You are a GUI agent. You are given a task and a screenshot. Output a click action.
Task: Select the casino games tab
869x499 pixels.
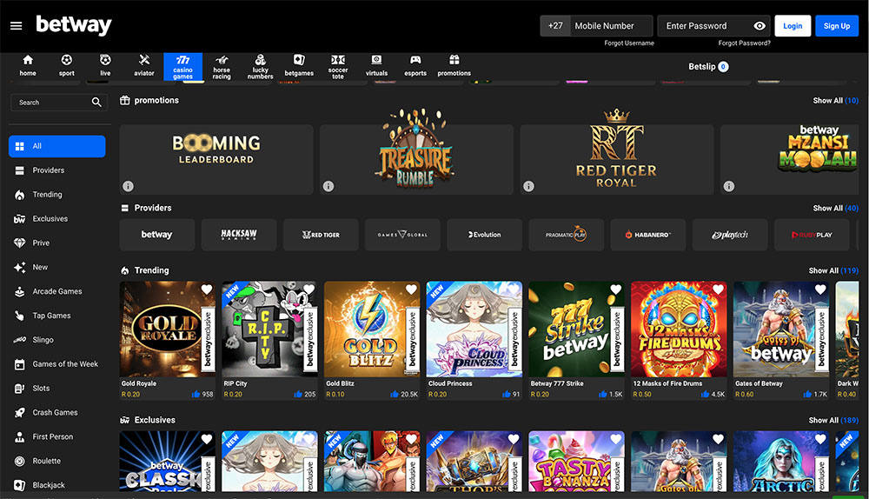pyautogui.click(x=182, y=67)
